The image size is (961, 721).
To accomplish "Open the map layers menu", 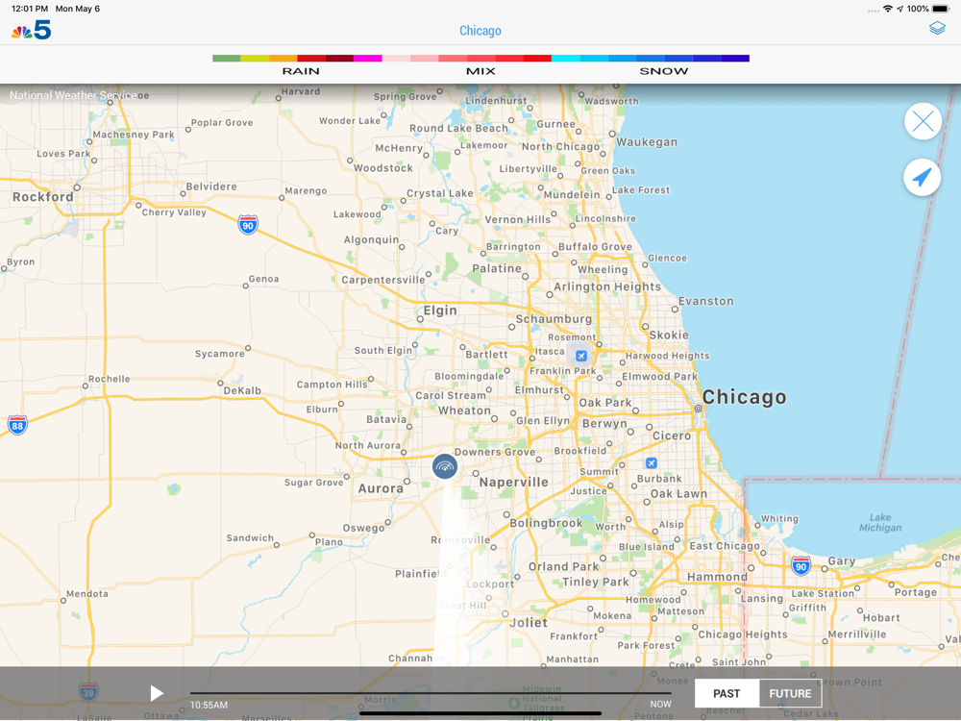I will point(937,29).
